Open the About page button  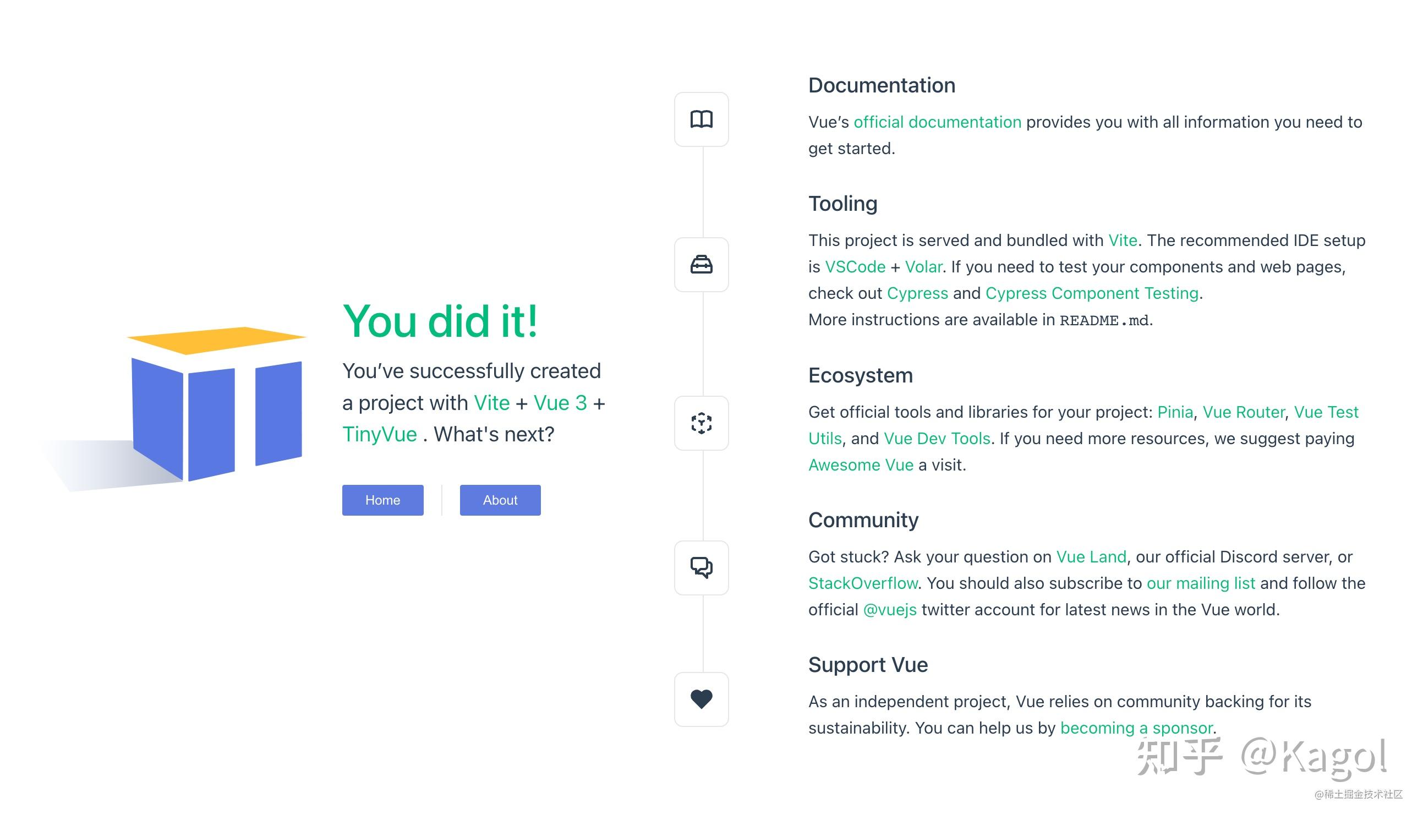click(x=500, y=500)
